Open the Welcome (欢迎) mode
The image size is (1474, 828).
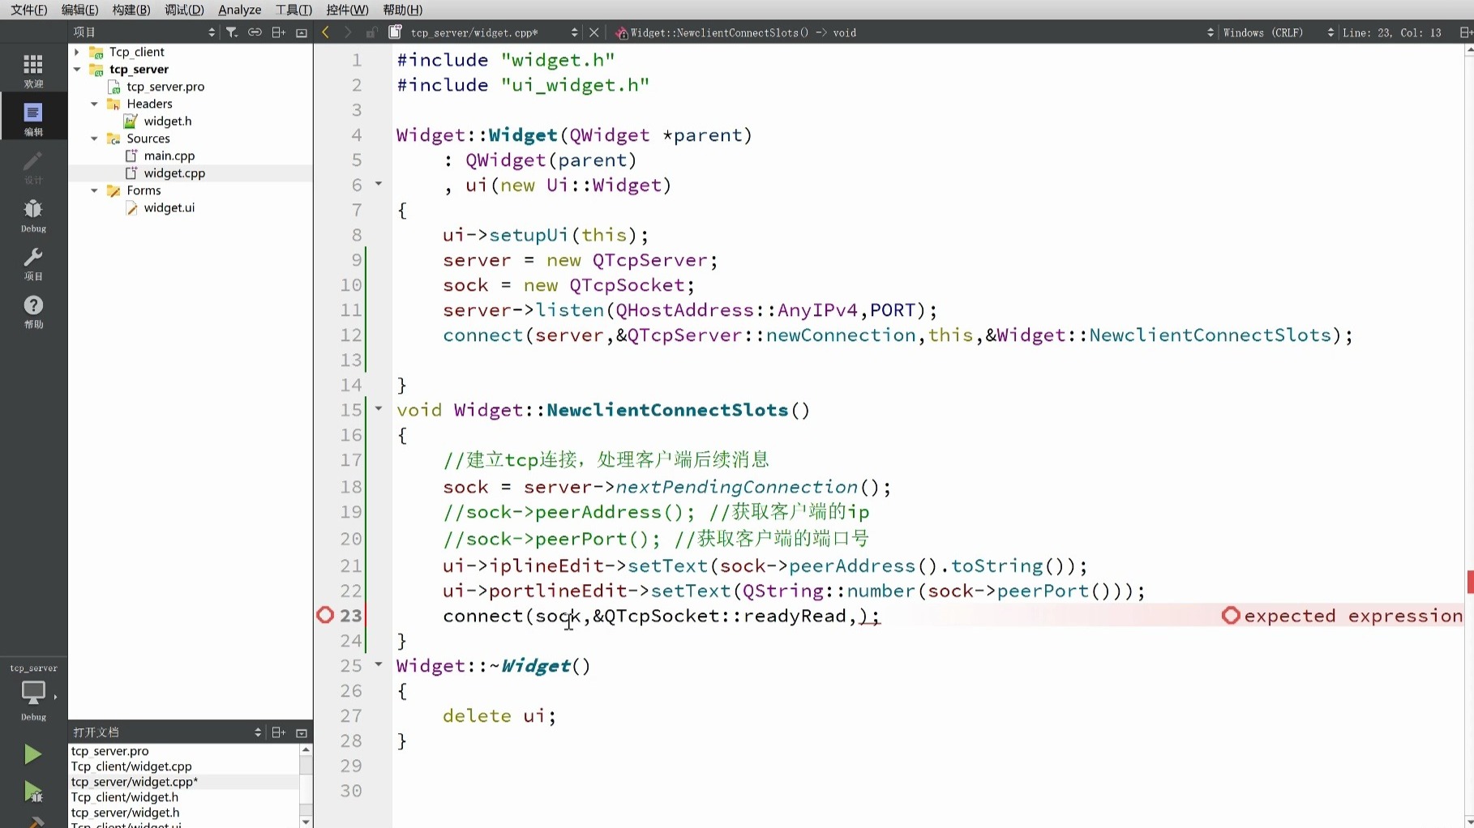33,70
